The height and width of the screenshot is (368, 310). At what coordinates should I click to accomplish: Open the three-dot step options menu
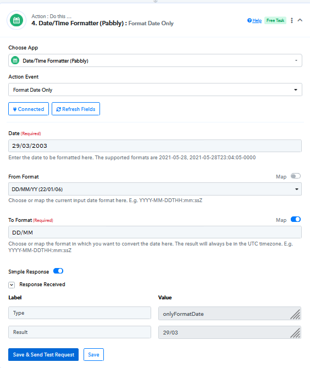coord(292,20)
